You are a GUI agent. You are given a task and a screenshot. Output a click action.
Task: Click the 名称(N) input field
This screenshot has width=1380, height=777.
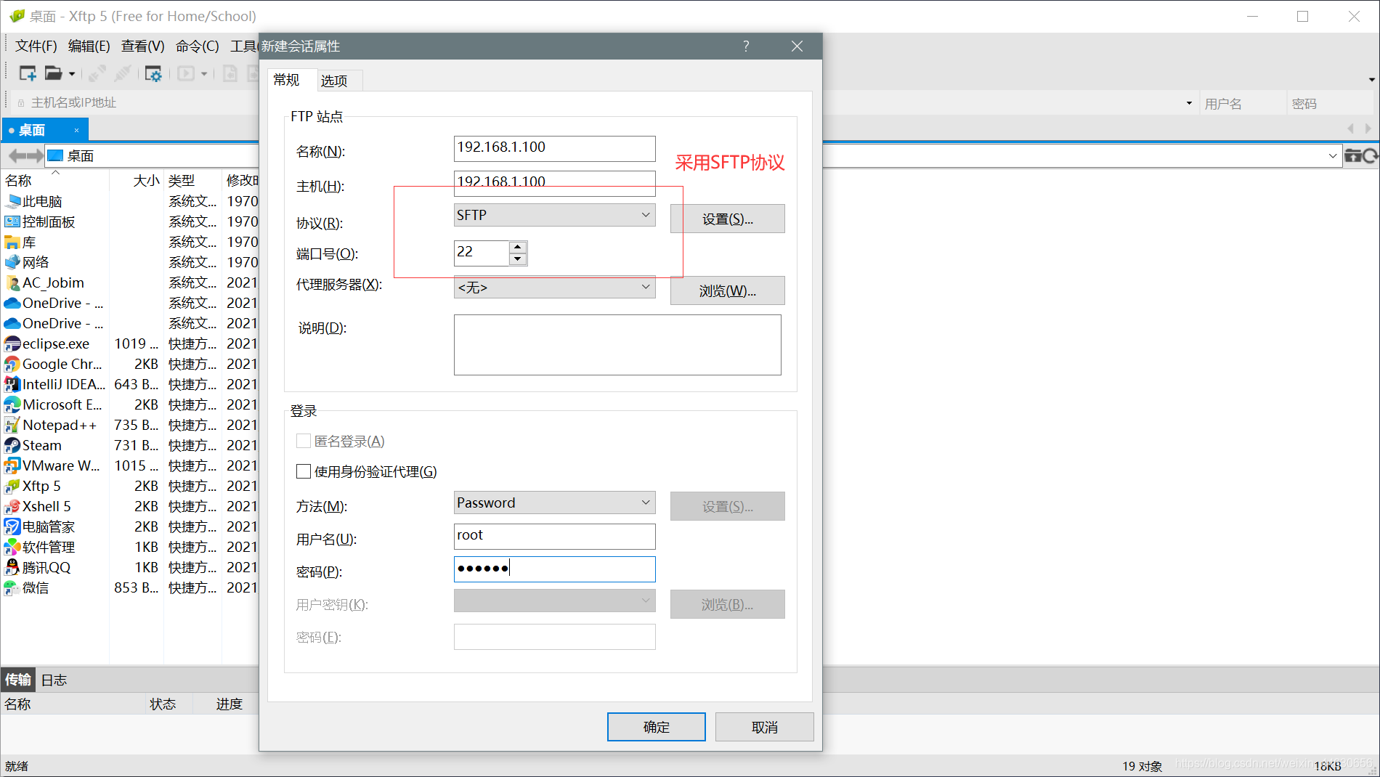coord(554,148)
